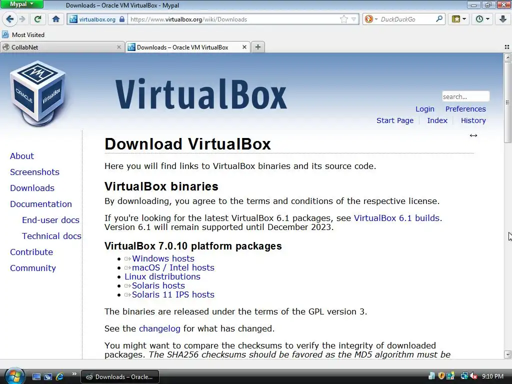
Task: Open the Windows Start orb
Action: [14, 376]
